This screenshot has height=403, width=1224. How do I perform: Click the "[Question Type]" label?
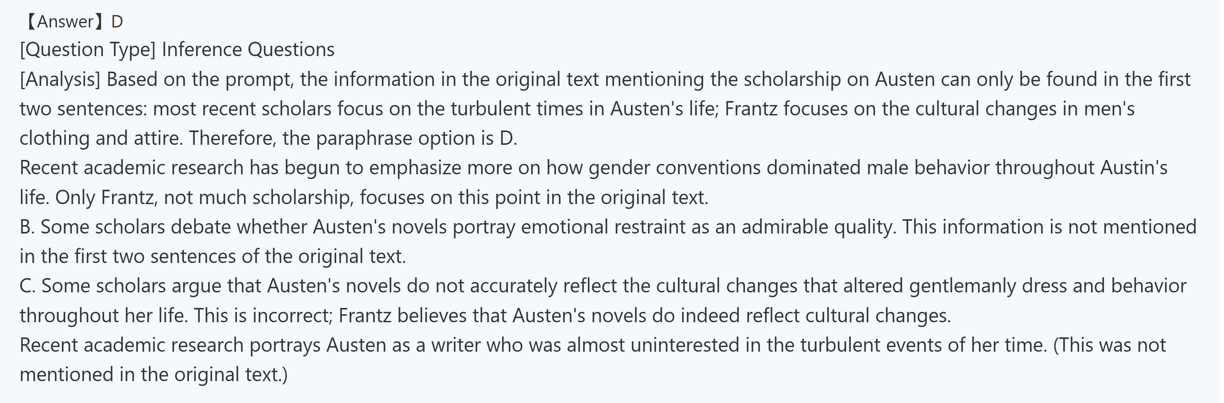[x=88, y=50]
